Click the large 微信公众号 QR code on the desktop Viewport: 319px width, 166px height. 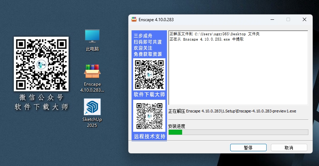tap(41, 64)
